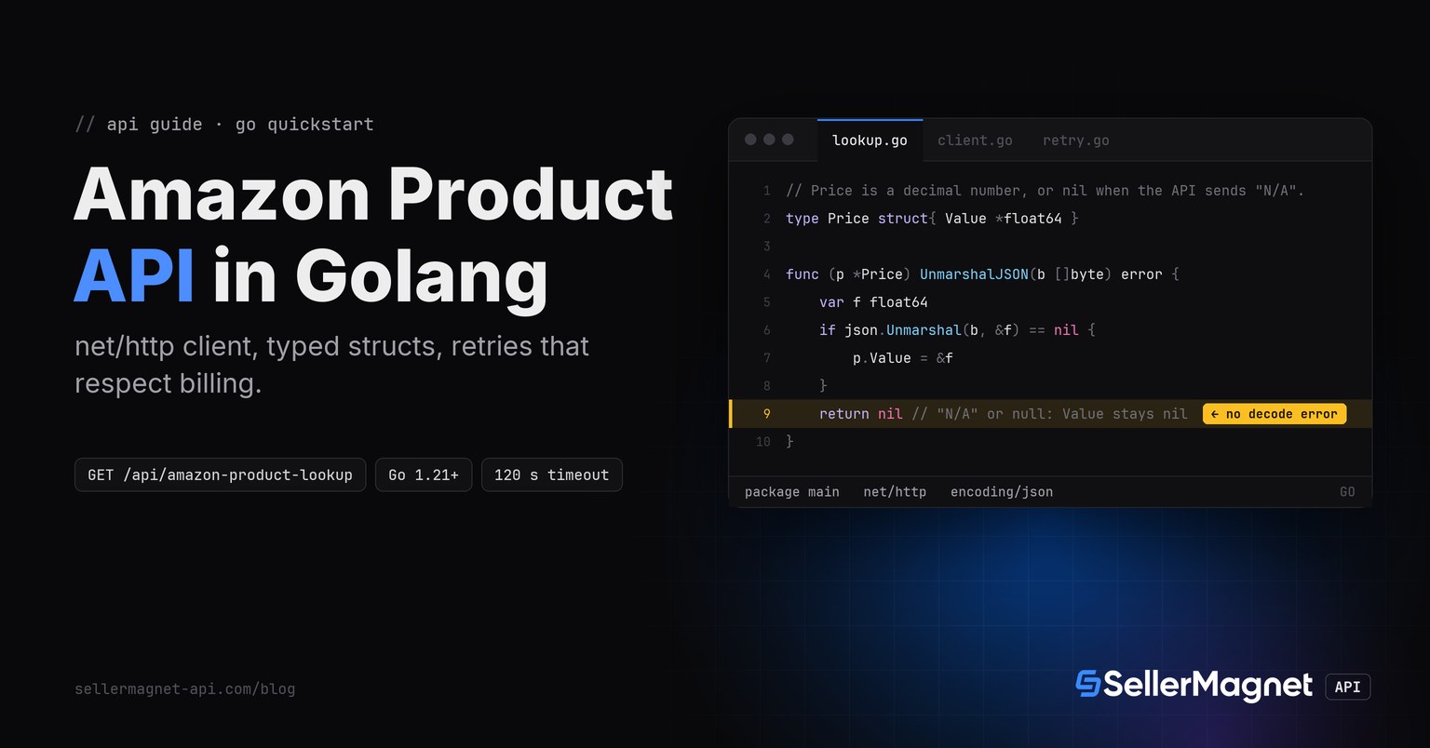Click line number 9 in the gutter
The height and width of the screenshot is (748, 1430).
[x=767, y=414]
